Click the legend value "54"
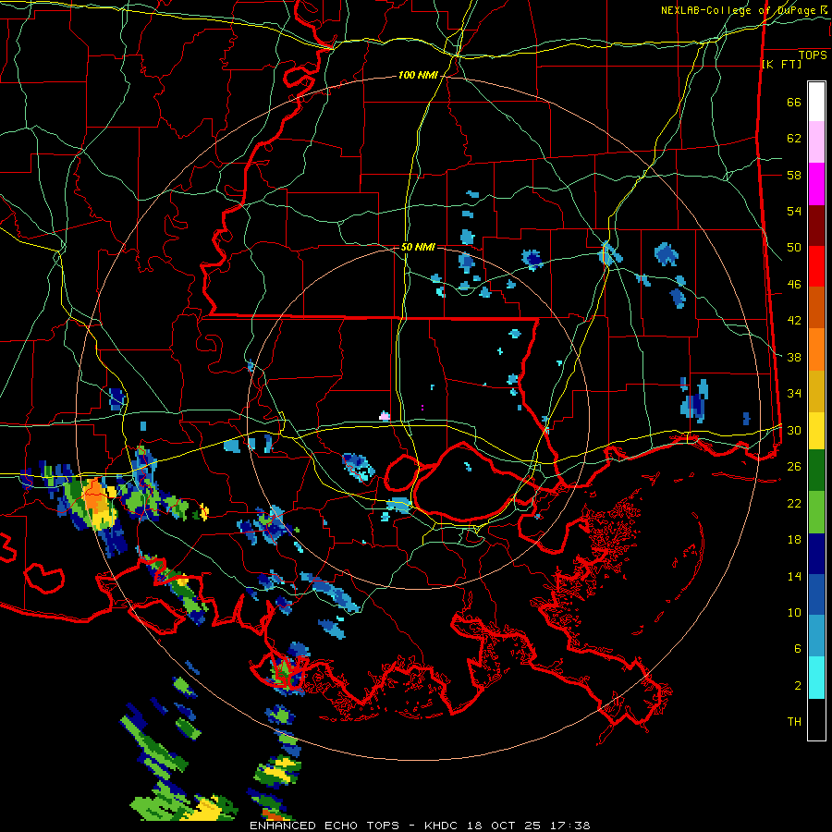The image size is (832, 832). (x=794, y=212)
